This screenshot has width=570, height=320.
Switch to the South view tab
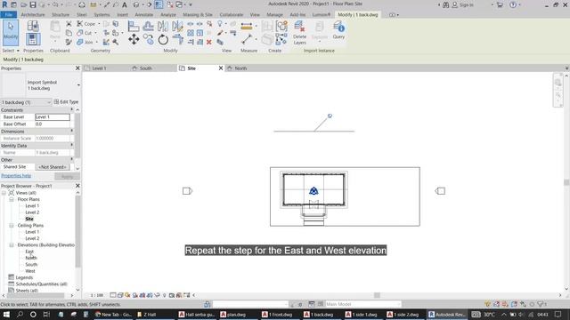point(145,68)
